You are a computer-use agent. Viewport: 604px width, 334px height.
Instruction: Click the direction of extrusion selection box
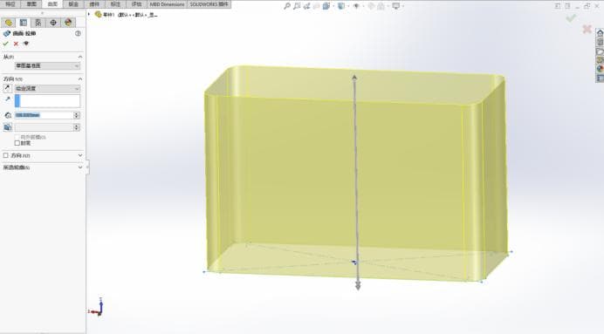(47, 101)
